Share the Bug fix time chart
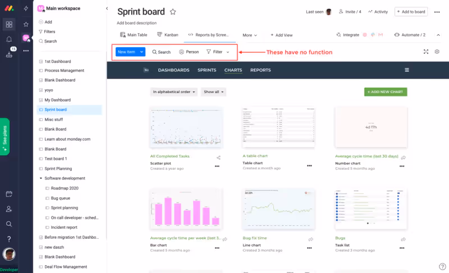The image size is (449, 273). [x=311, y=239]
